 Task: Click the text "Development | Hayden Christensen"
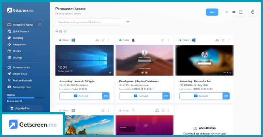point(139,81)
